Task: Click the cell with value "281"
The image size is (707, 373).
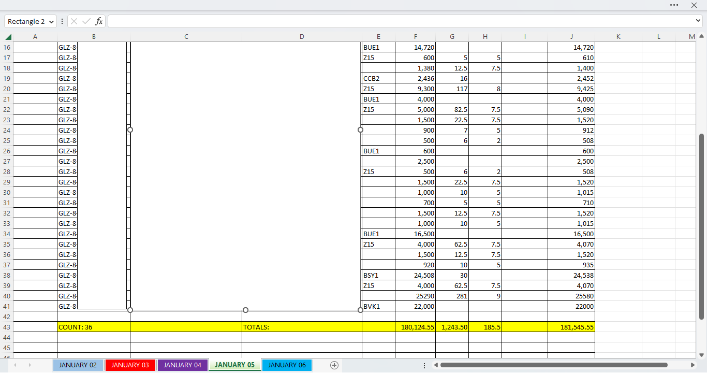Action: tap(452, 296)
